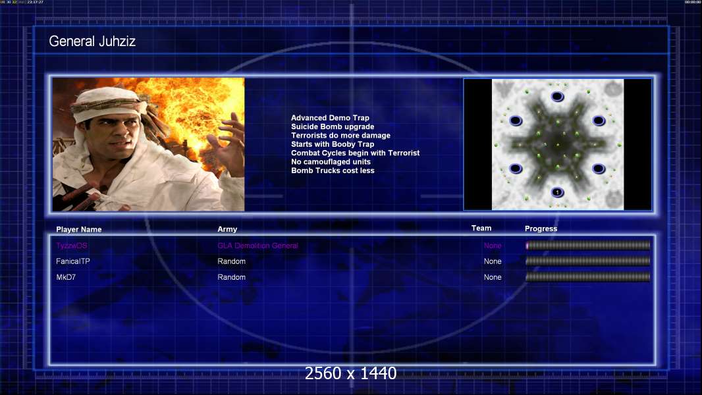The width and height of the screenshot is (702, 395).
Task: Click the map preview thumbnail
Action: [x=557, y=144]
